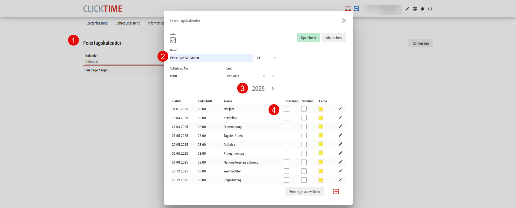The width and height of the screenshot is (516, 208).
Task: Click Feiertage auswählen button
Action: tap(305, 192)
